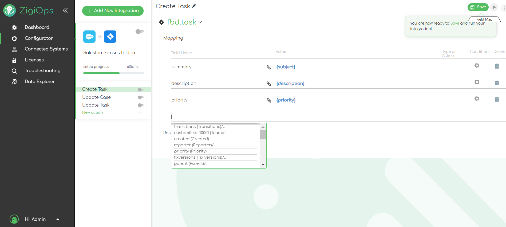Open conditions gear for description
This screenshot has width=506, height=227.
[477, 82]
